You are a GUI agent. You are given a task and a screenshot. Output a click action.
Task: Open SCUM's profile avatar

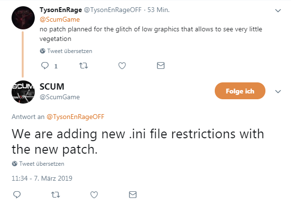coord(22,92)
